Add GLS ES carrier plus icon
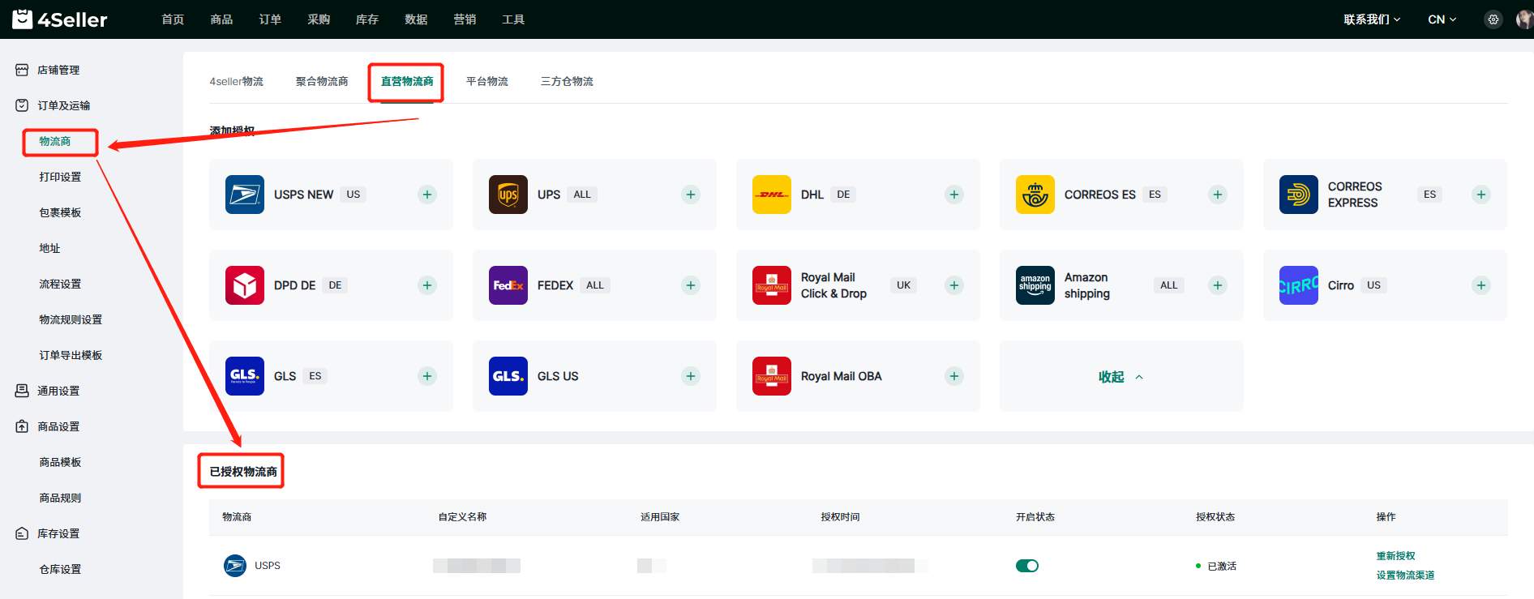Screen dimensions: 1534x599 pos(427,376)
